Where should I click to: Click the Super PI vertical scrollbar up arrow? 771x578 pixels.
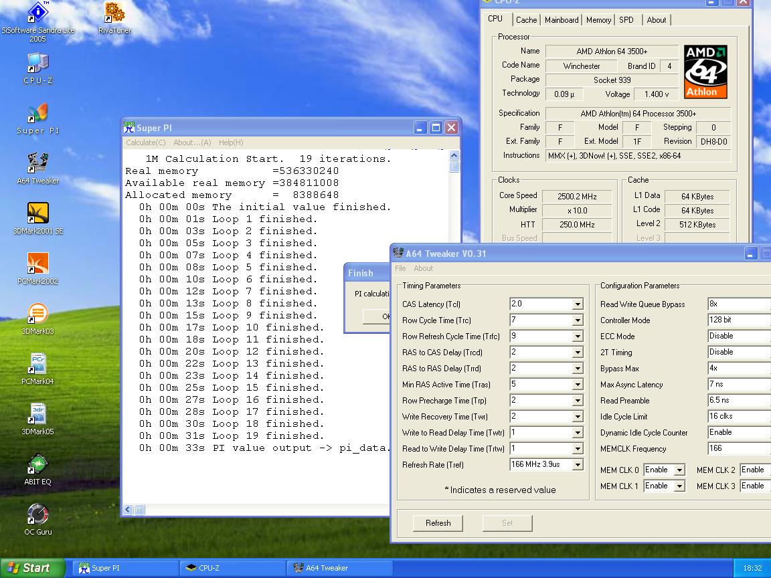click(x=454, y=156)
